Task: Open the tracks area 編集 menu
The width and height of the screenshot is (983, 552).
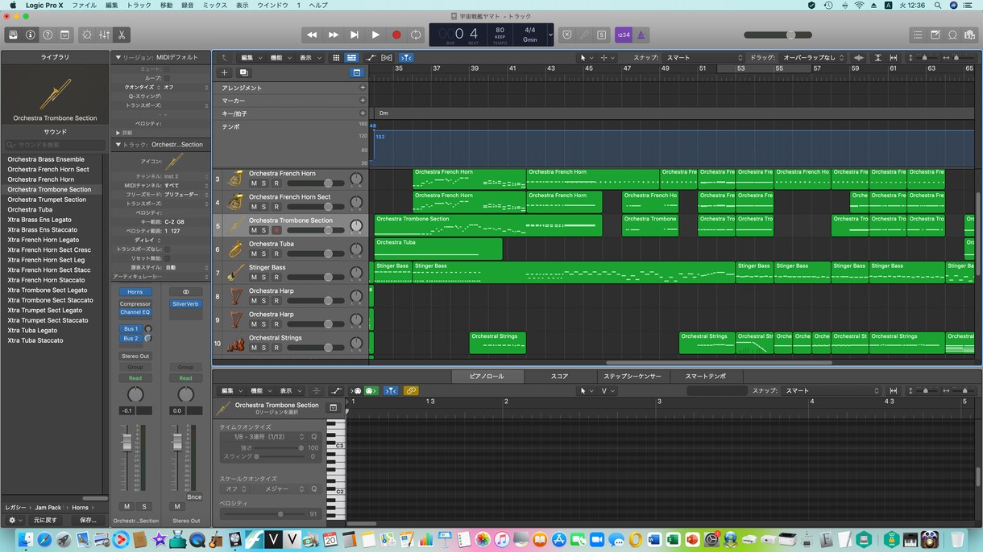Action: click(250, 58)
